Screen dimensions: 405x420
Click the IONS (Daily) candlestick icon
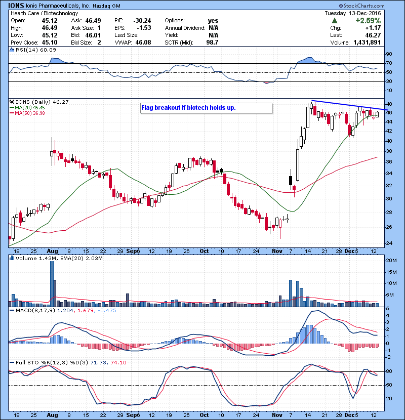(x=12, y=102)
